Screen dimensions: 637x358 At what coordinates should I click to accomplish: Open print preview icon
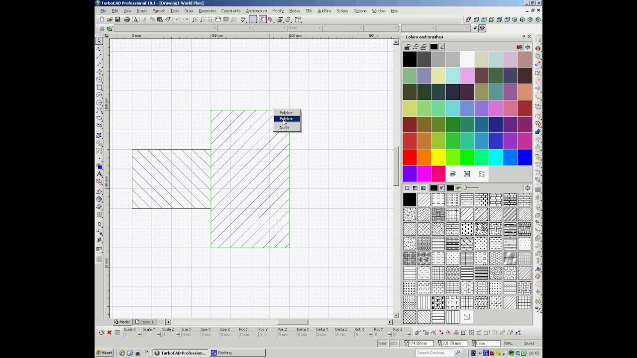134,19
